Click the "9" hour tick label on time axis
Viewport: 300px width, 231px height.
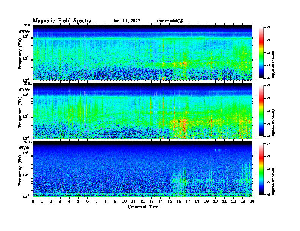click(x=115, y=201)
